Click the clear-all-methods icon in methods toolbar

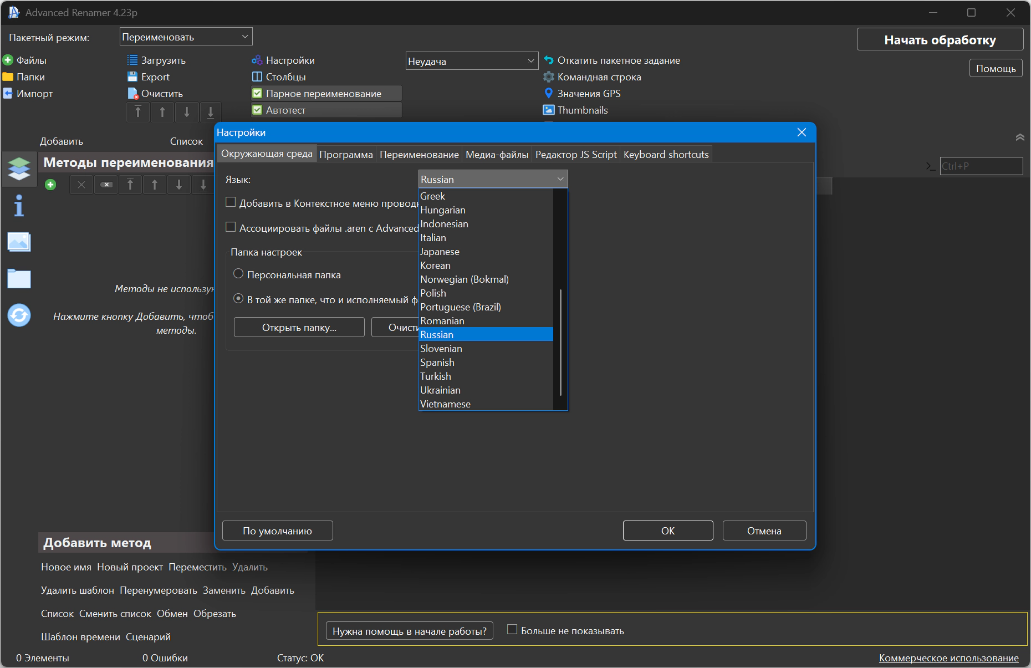(106, 185)
